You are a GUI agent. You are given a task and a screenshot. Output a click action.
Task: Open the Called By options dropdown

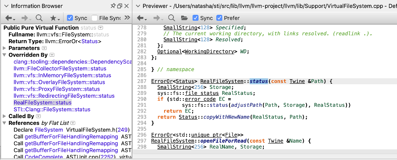click(38, 116)
